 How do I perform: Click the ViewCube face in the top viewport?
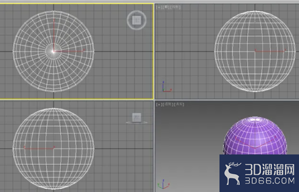click(137, 20)
